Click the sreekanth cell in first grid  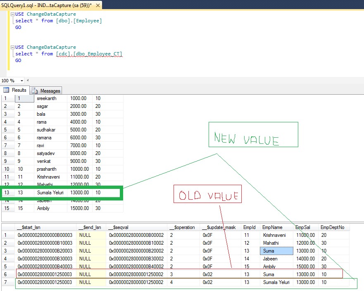[46, 98]
